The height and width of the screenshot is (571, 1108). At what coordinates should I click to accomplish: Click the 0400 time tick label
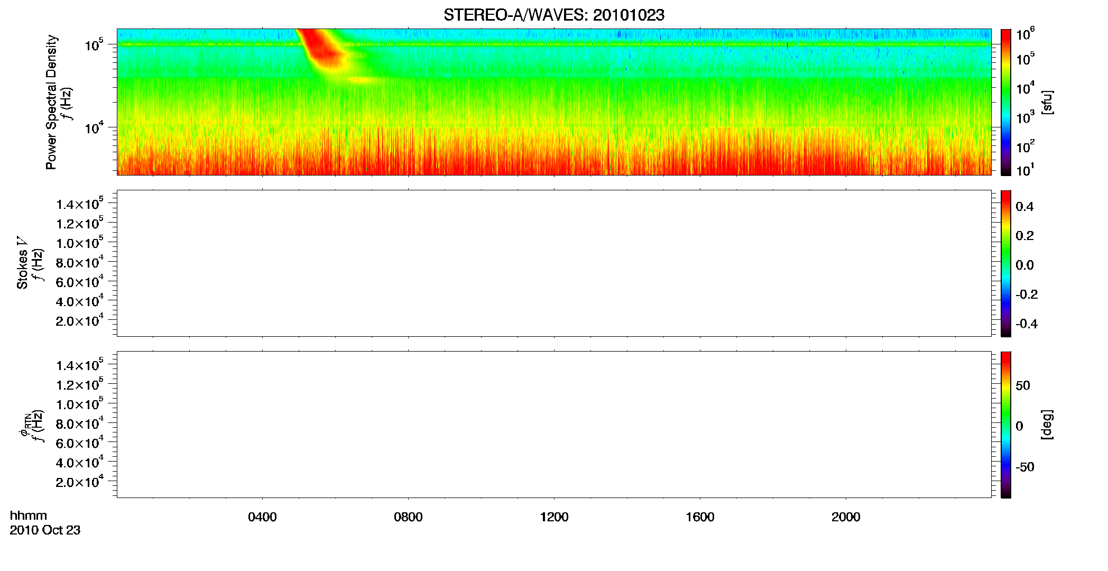(x=262, y=517)
